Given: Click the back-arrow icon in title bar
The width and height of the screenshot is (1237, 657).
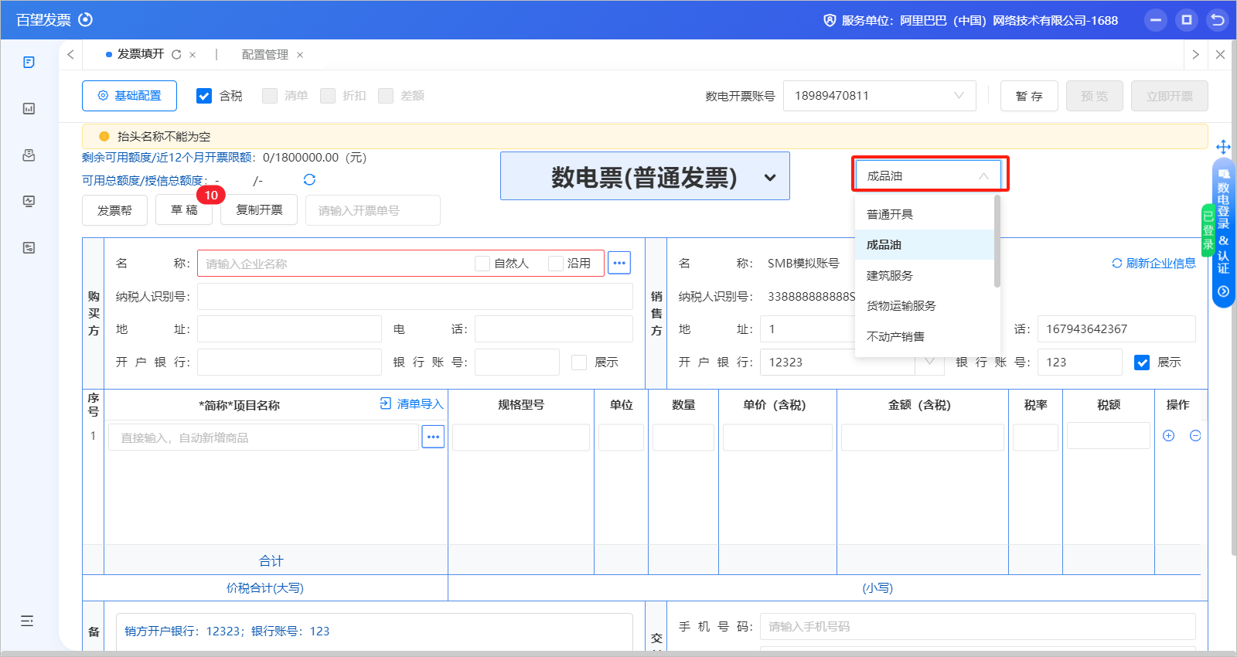Looking at the screenshot, I should 1218,20.
